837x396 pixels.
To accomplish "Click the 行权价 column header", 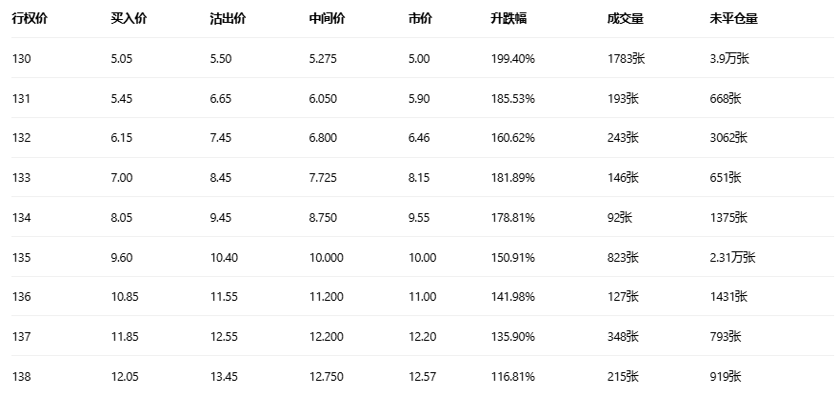I will coord(30,19).
